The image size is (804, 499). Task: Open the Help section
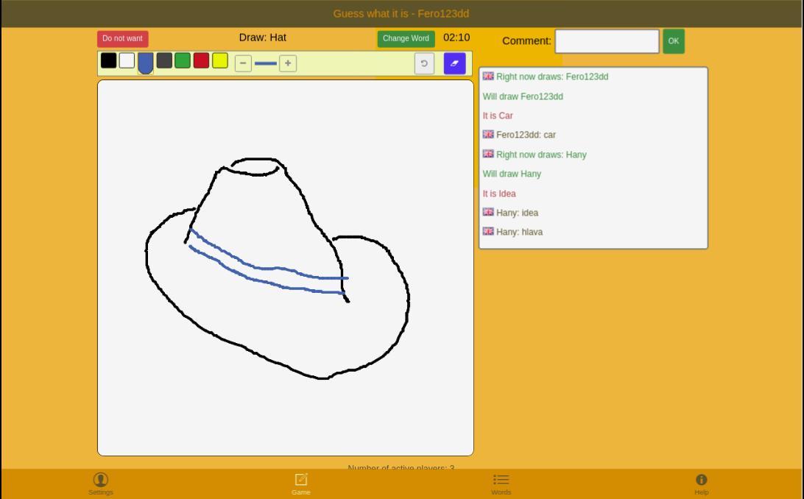click(701, 484)
